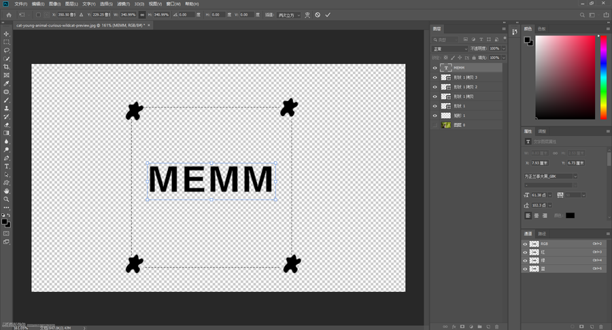This screenshot has height=330, width=612.
Task: Open the 正常 blend mode dropdown
Action: pos(449,49)
